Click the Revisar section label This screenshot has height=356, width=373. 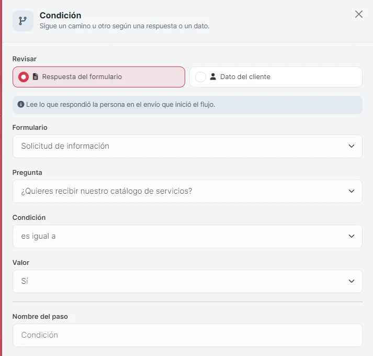24,59
